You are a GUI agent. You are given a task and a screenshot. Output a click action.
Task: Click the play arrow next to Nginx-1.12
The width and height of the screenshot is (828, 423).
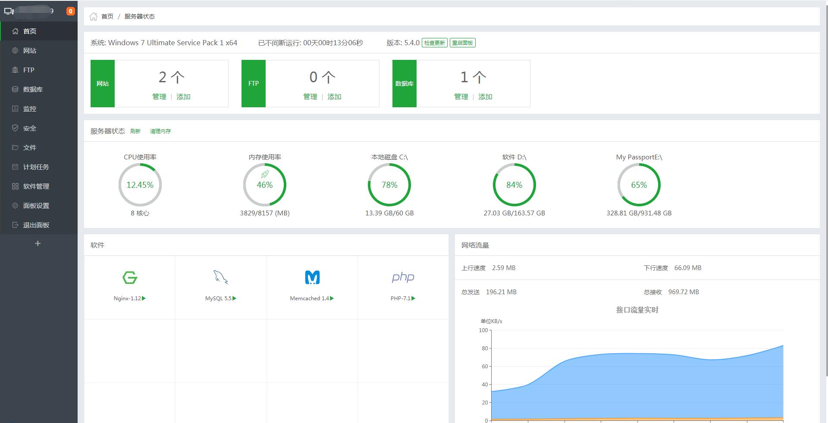[144, 298]
